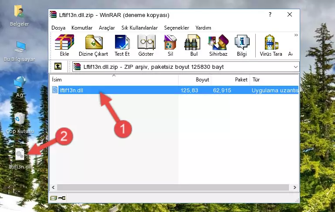Viewport: 335px width, 212px height.
Task: Open the archive path dropdown arrow
Action: [x=295, y=67]
